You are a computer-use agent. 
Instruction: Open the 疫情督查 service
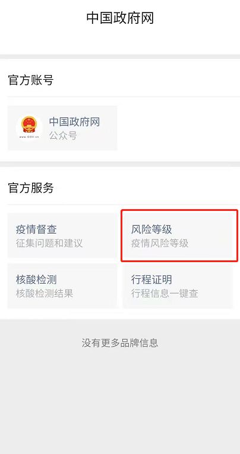click(62, 235)
